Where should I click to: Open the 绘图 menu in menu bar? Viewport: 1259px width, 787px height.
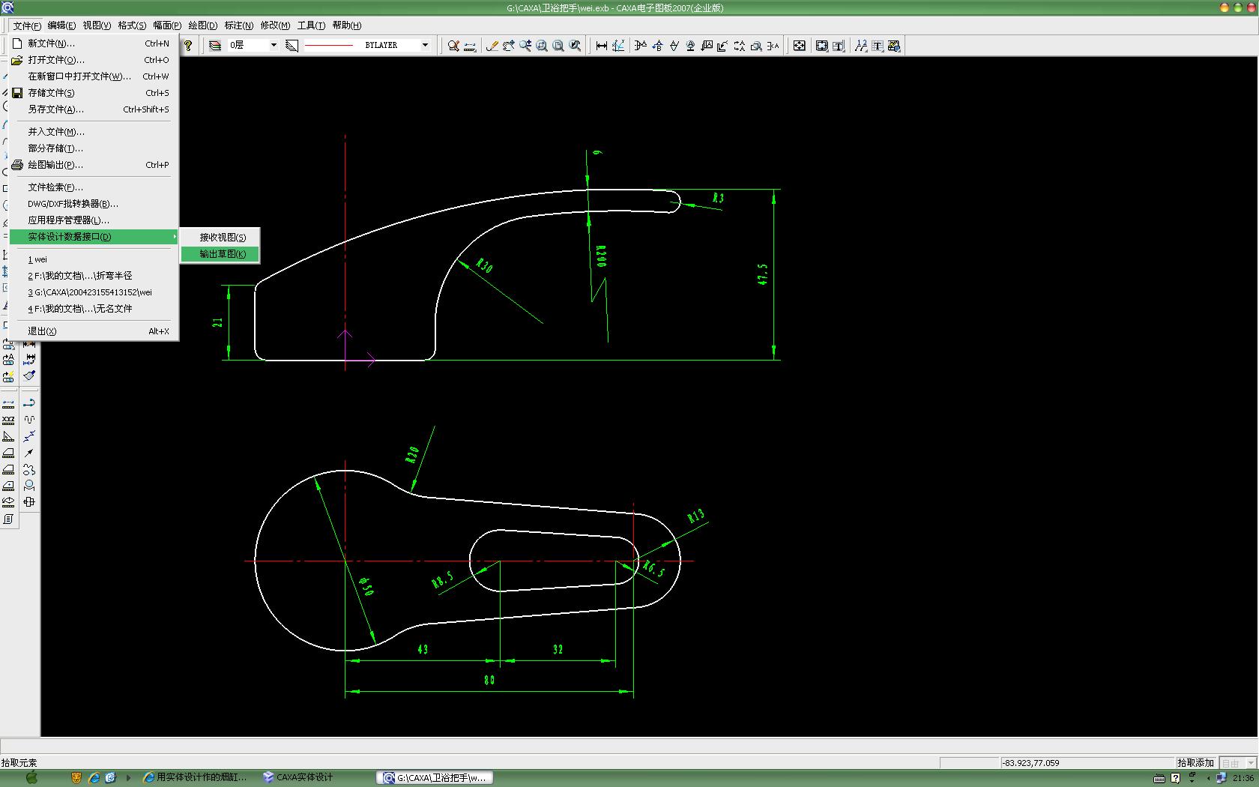pos(202,25)
